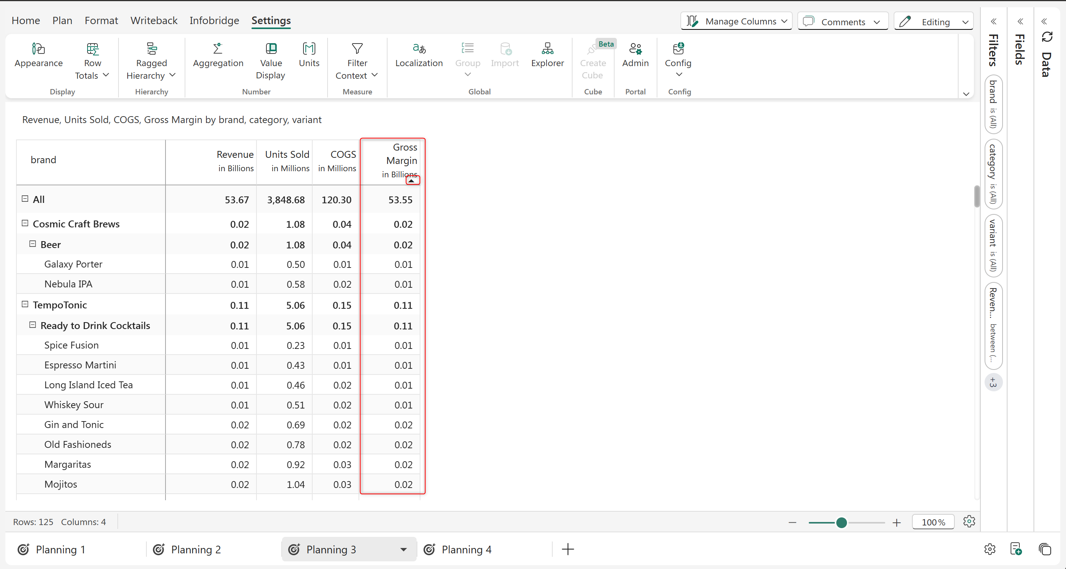This screenshot has width=1066, height=569.
Task: Open the Admin portal icon
Action: pos(635,49)
